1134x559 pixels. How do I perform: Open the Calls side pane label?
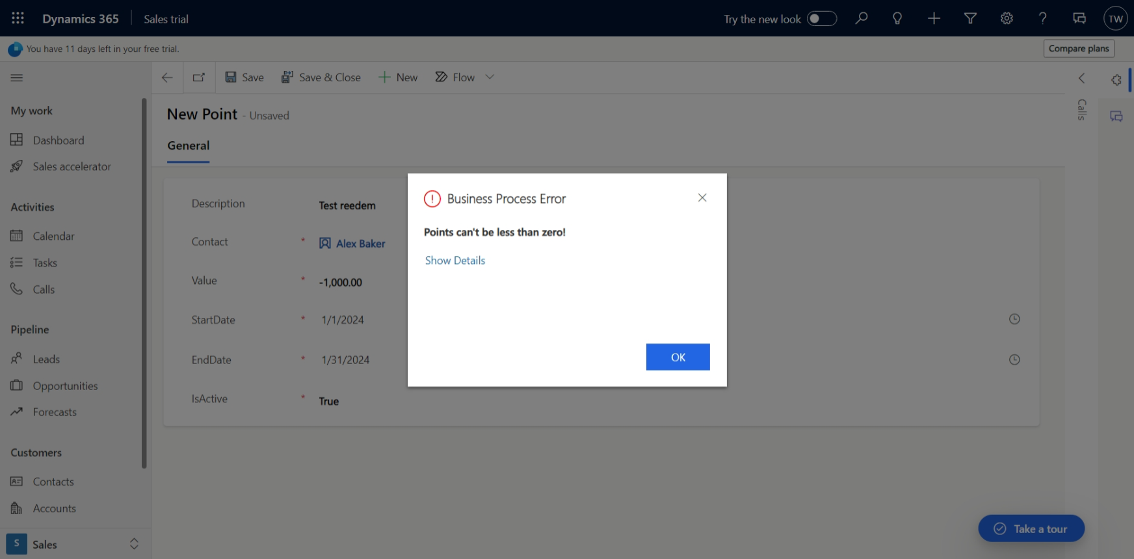(x=1082, y=109)
